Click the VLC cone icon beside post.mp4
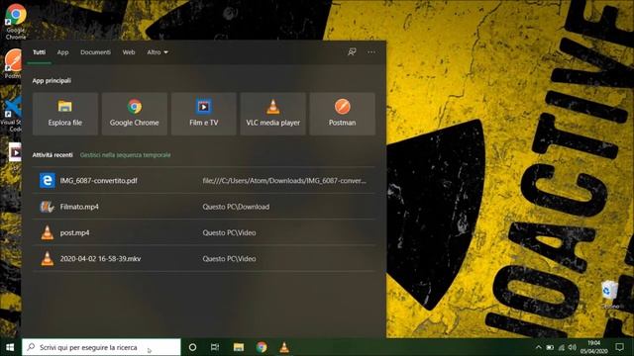Screen dimensions: 634x356 [x=48, y=232]
